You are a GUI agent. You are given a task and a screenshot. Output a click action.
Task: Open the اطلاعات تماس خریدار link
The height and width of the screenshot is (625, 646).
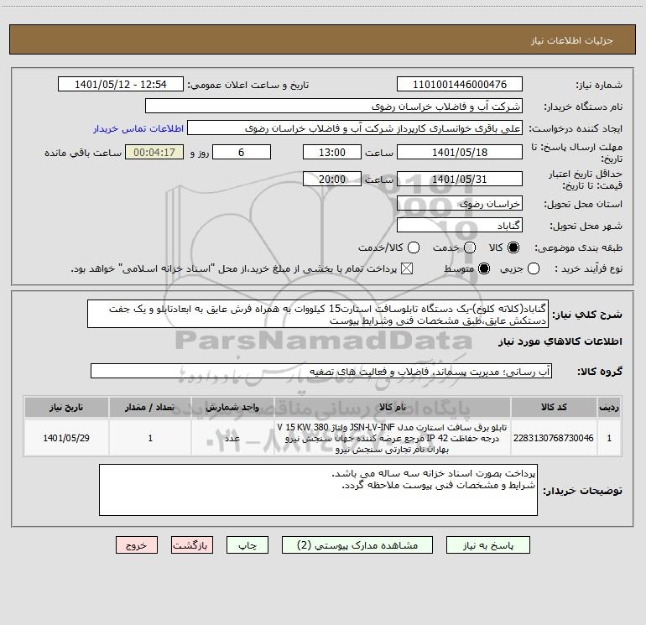tap(138, 128)
